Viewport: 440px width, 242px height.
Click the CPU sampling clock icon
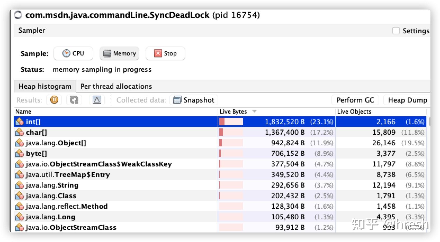pyautogui.click(x=66, y=53)
